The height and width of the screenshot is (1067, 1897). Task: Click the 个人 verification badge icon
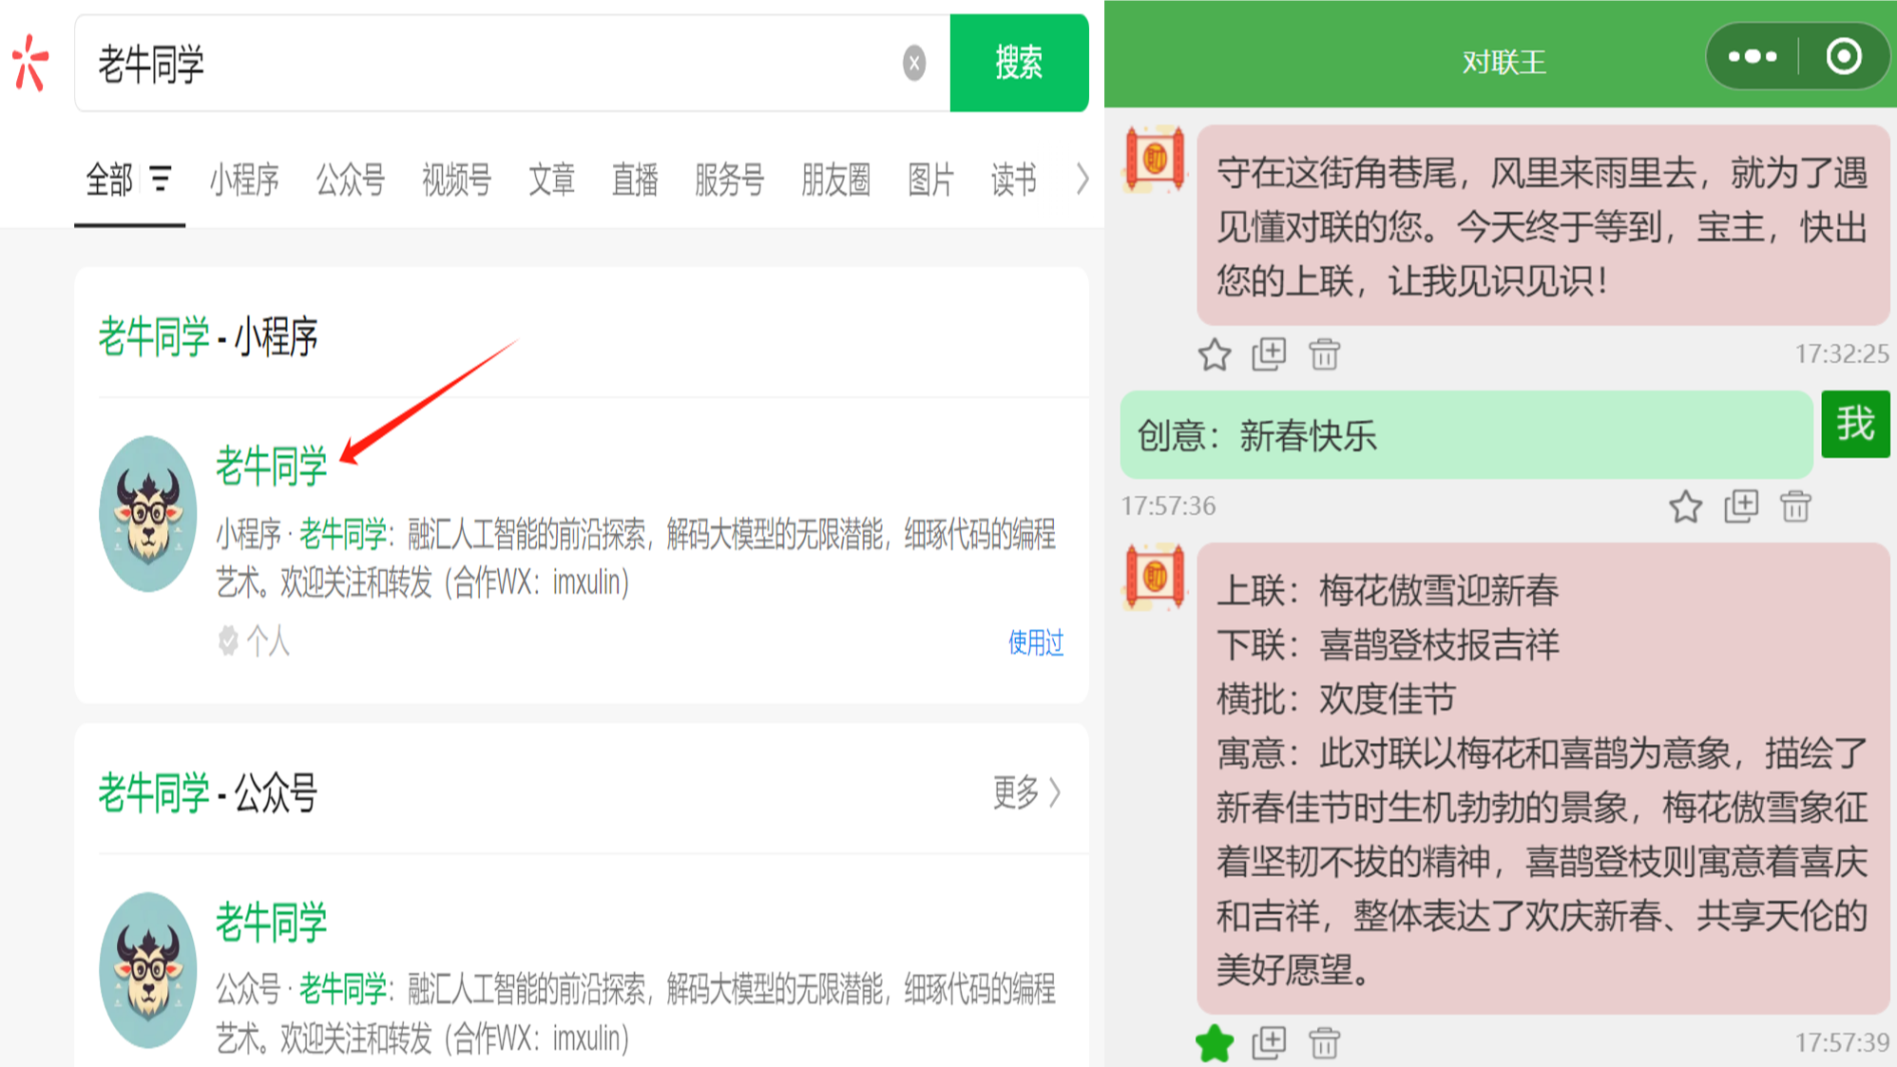228,640
